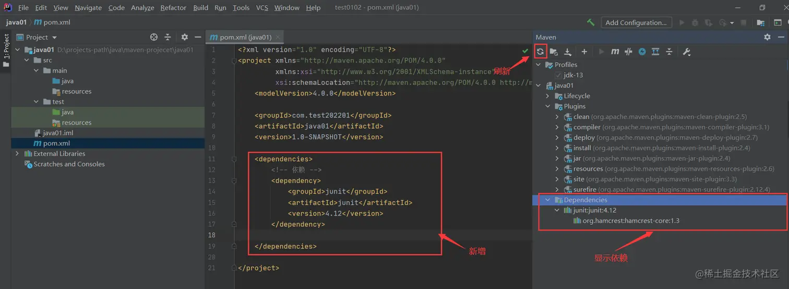Toggle the jdk-13 profile checkbox

(558, 75)
